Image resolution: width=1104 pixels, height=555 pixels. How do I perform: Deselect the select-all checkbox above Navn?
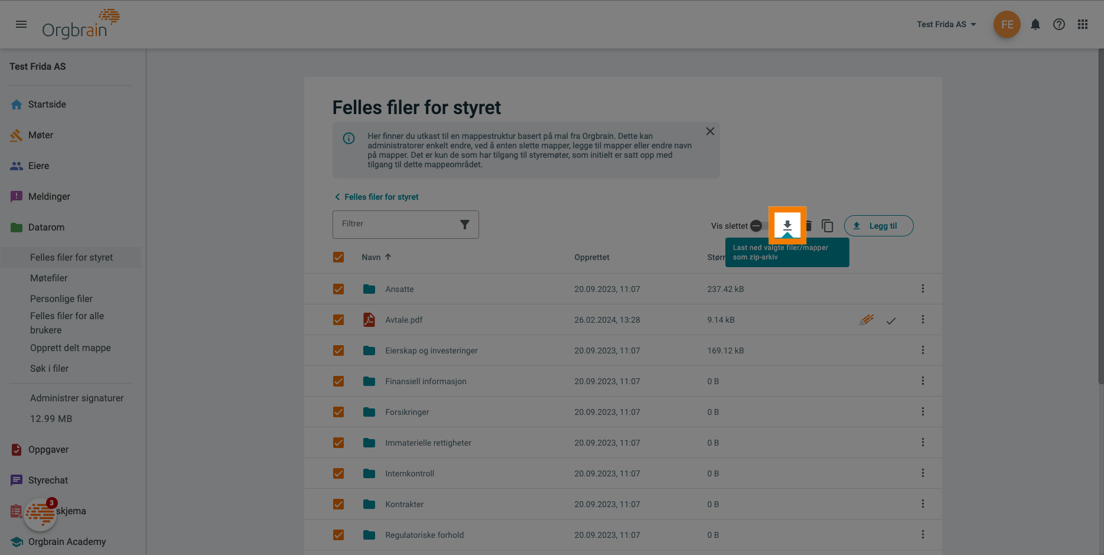[338, 257]
